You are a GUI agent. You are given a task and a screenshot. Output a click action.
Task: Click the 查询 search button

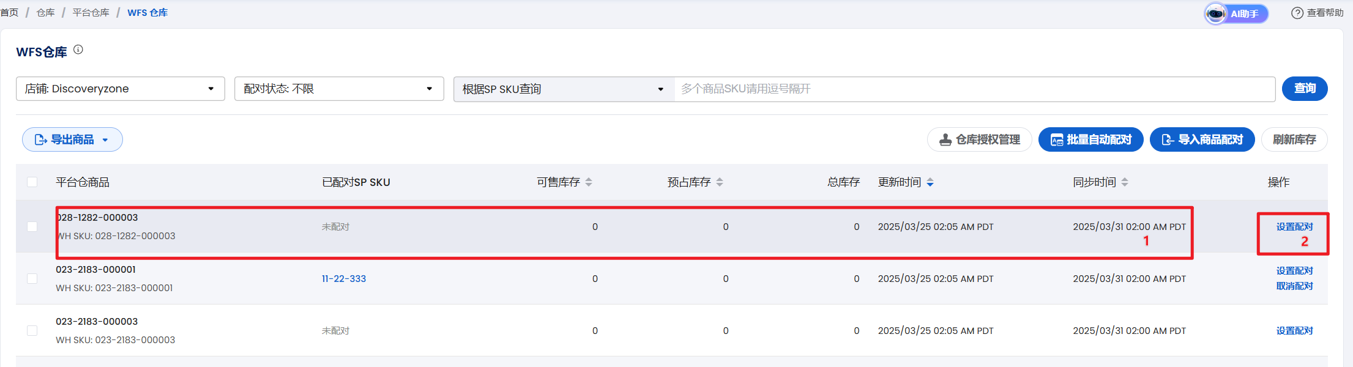coord(1305,89)
